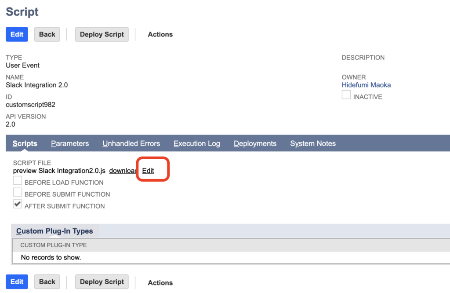
Task: Toggle Before Load Function checkbox
Action: pos(18,180)
